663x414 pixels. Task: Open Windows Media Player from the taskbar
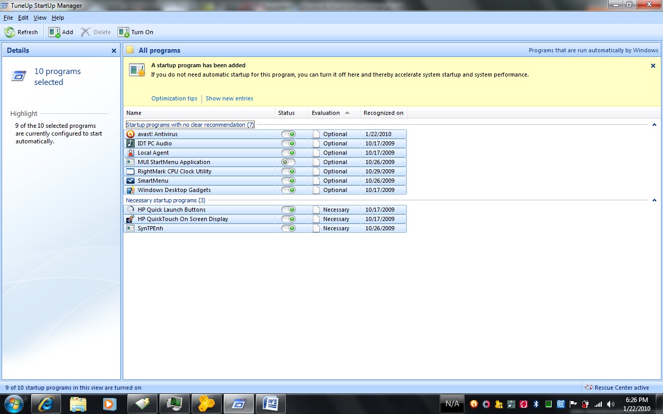click(109, 404)
